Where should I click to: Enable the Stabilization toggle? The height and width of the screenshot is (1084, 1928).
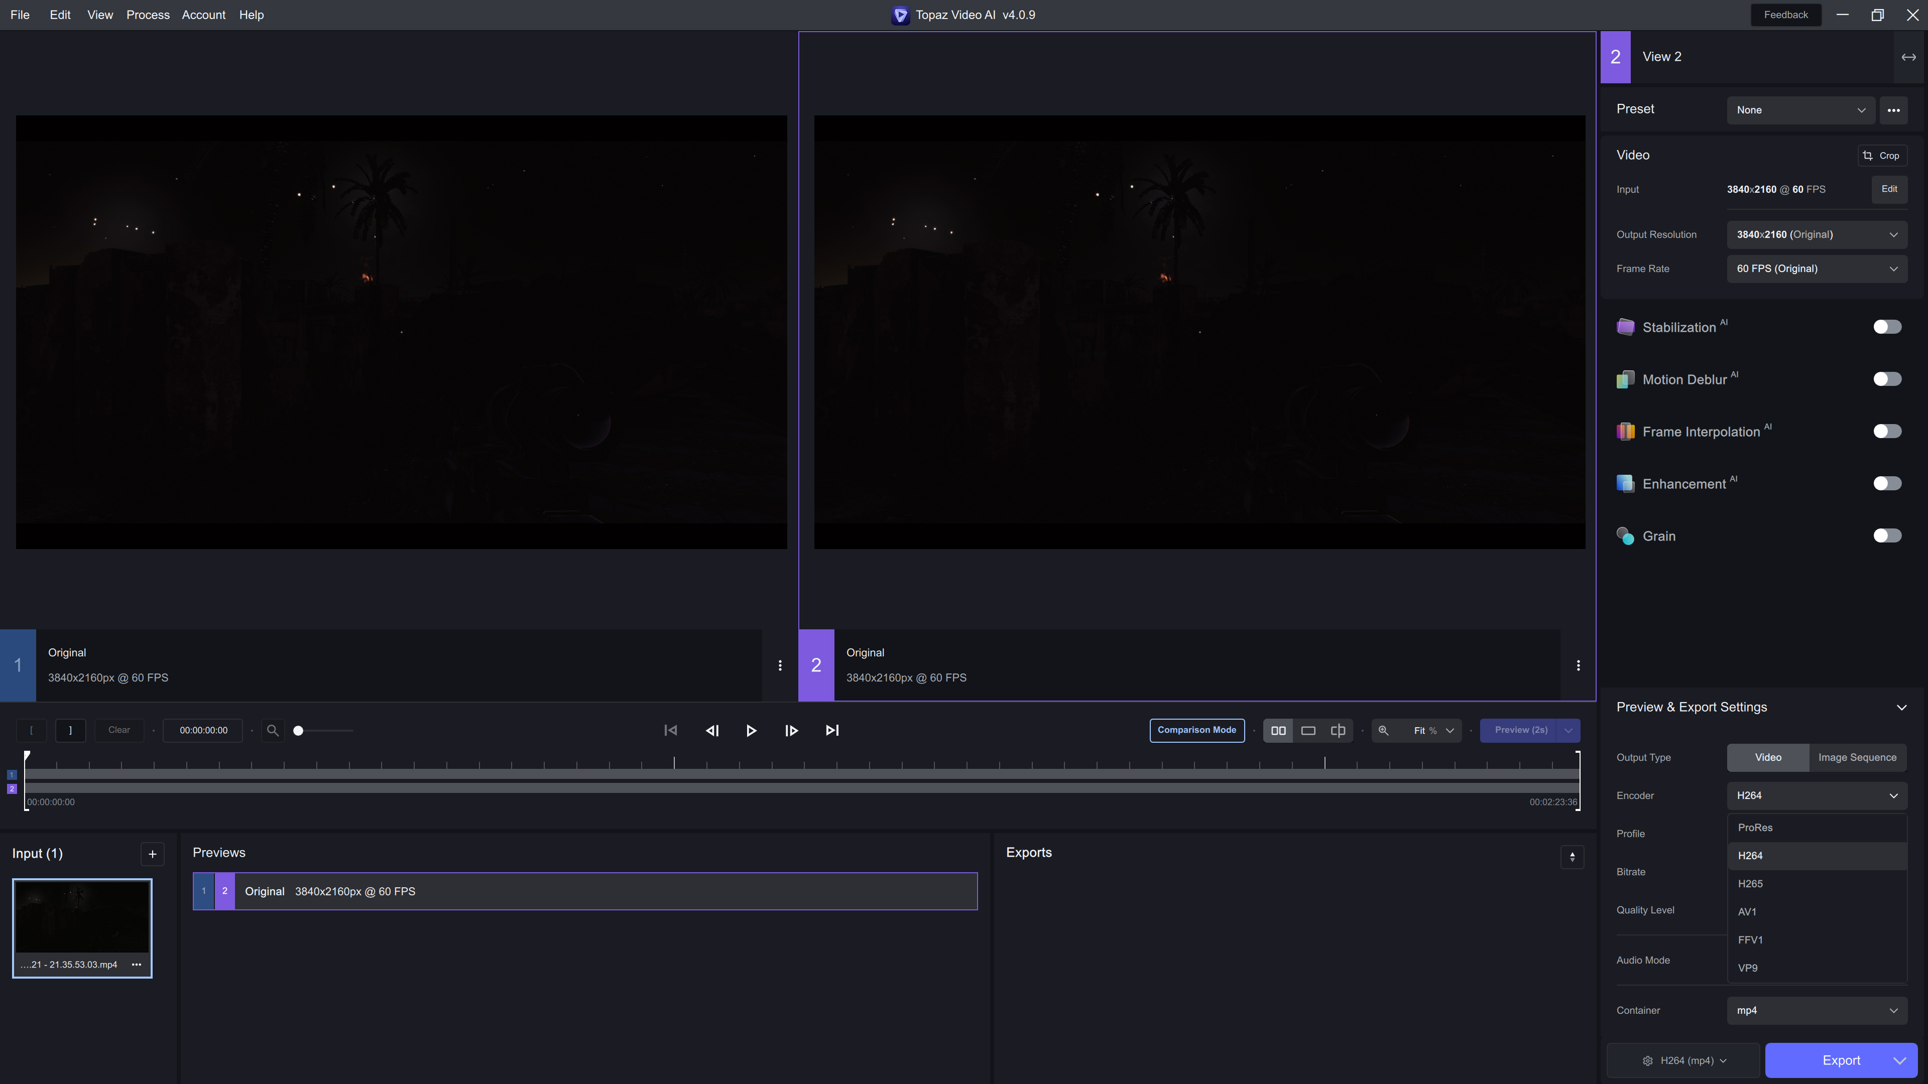pos(1886,327)
